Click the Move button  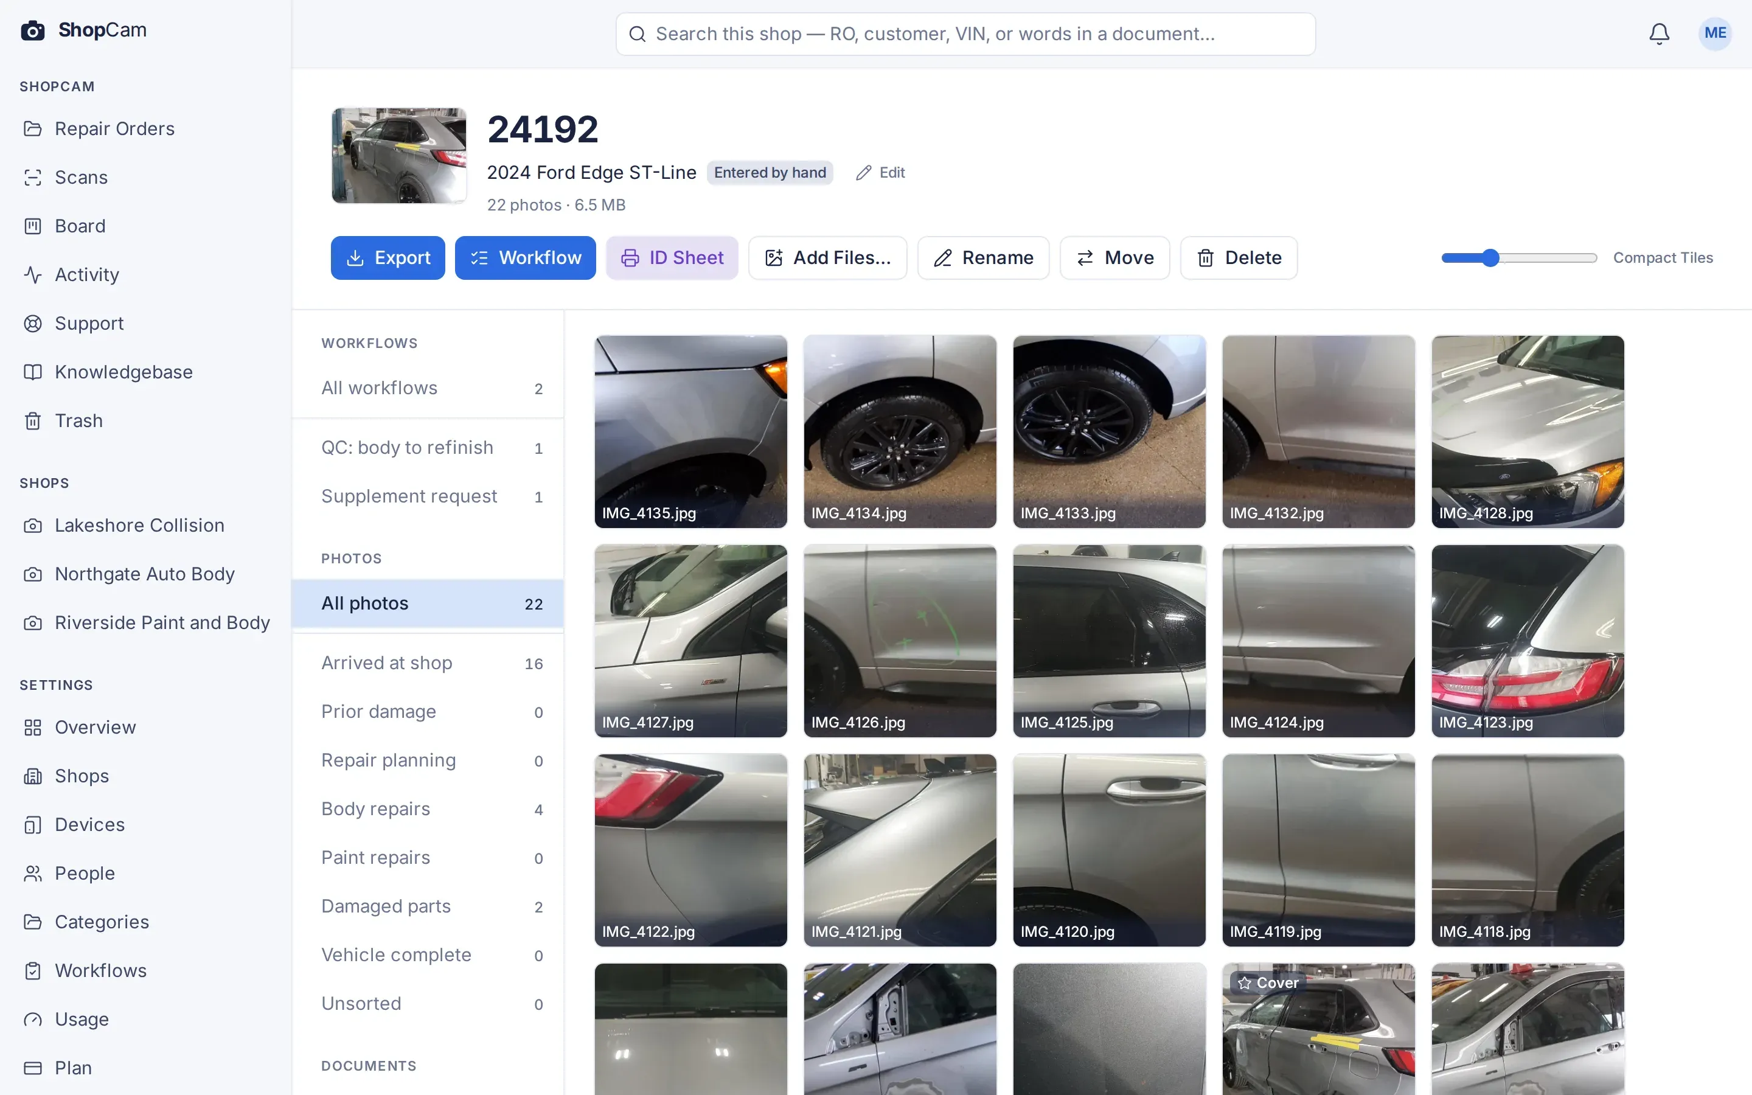click(x=1114, y=258)
